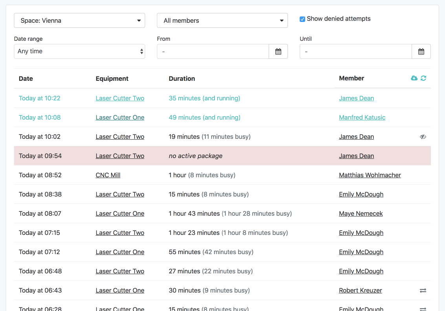Click "Today at 09:54" date text

tap(40, 156)
